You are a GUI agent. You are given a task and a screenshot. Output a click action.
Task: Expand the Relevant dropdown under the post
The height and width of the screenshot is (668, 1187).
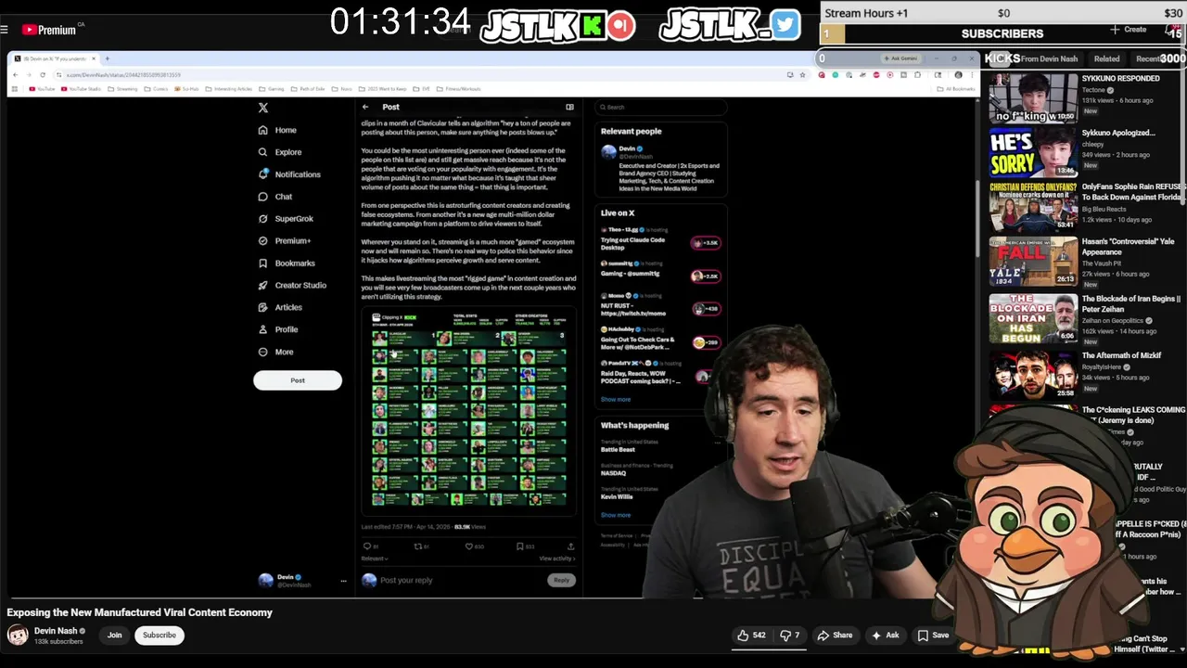[x=375, y=559]
